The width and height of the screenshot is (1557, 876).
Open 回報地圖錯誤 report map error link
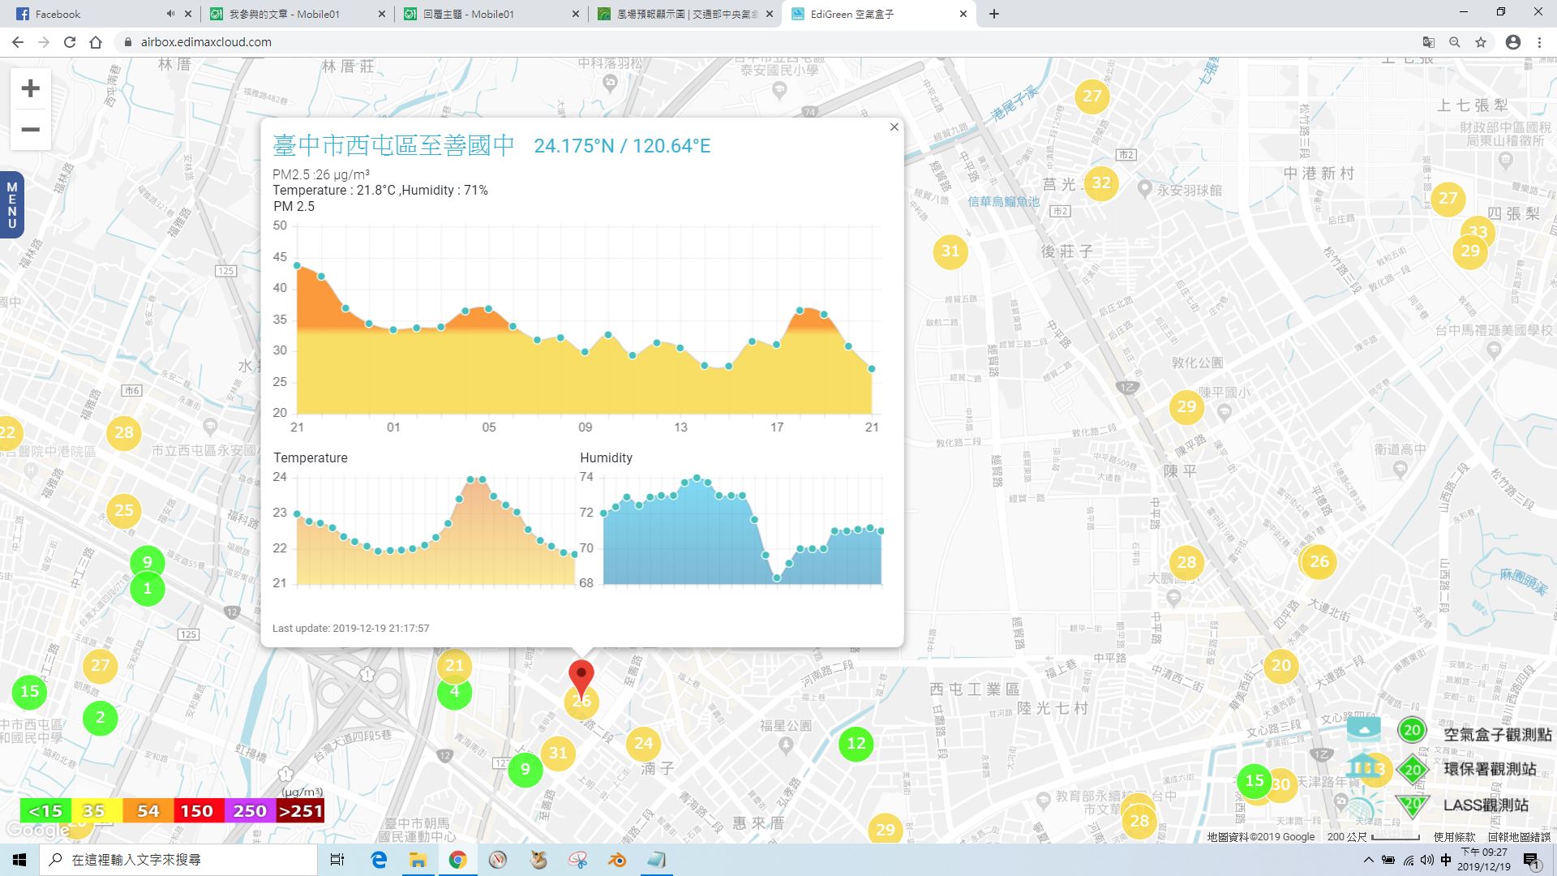click(x=1519, y=837)
